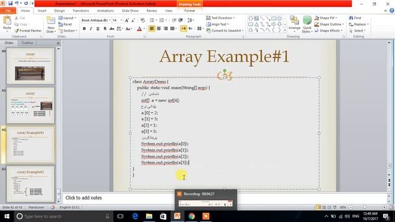Toggle Strikethrough formatting
The height and width of the screenshot is (222, 395).
112,29
